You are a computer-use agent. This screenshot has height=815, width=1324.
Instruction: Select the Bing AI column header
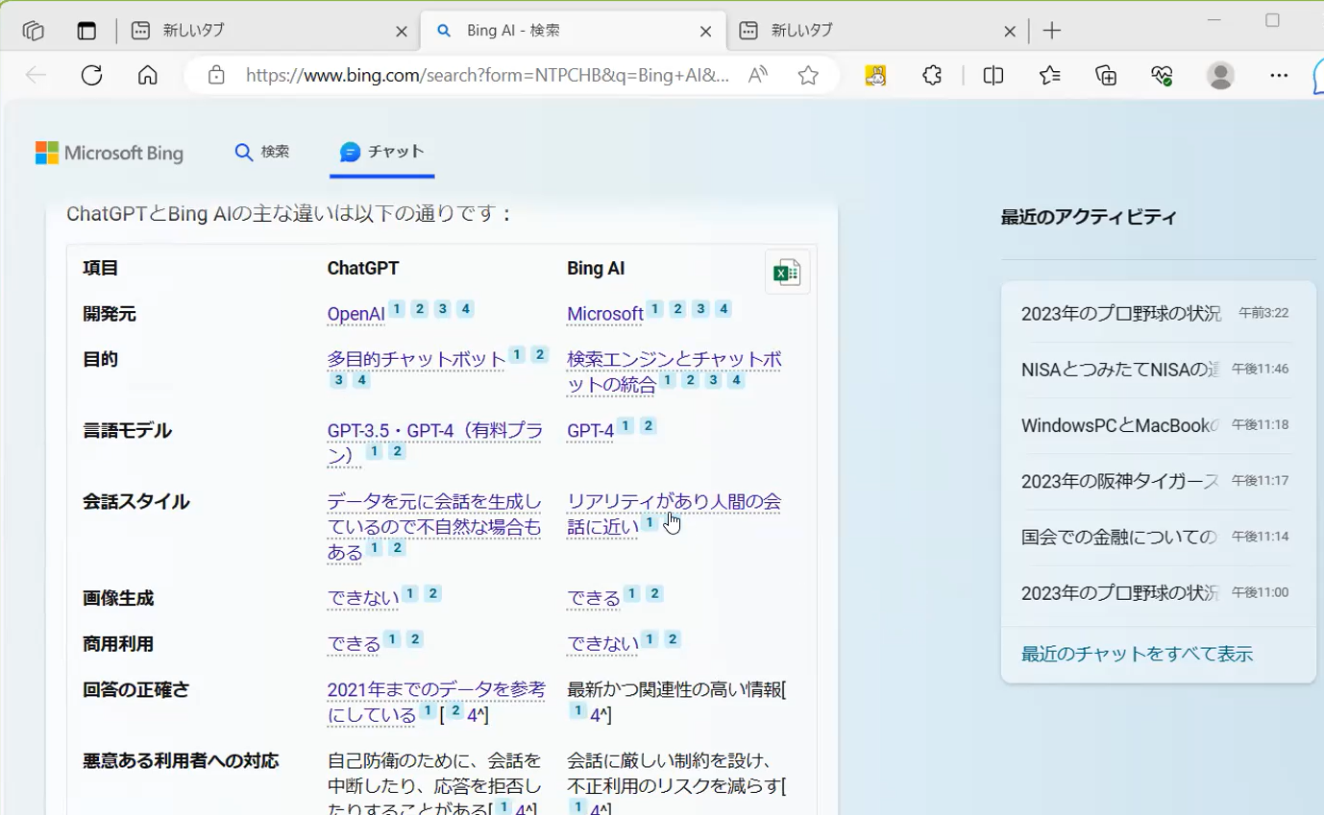(596, 269)
